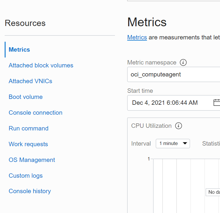Viewport: 220px width, 213px height.
Task: Click the Metric namespace info icon
Action: click(x=183, y=62)
